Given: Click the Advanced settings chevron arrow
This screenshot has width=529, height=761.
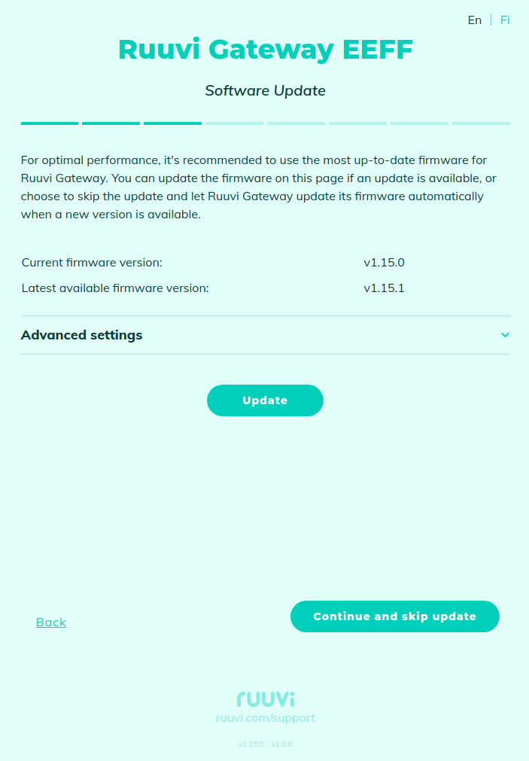Looking at the screenshot, I should (505, 335).
